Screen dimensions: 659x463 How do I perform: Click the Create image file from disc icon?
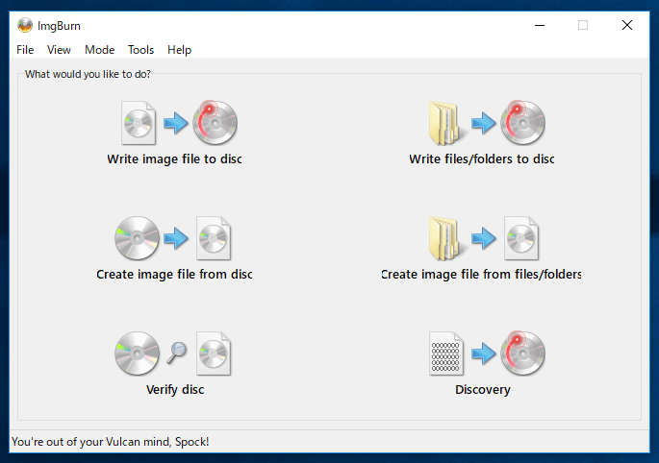173,238
